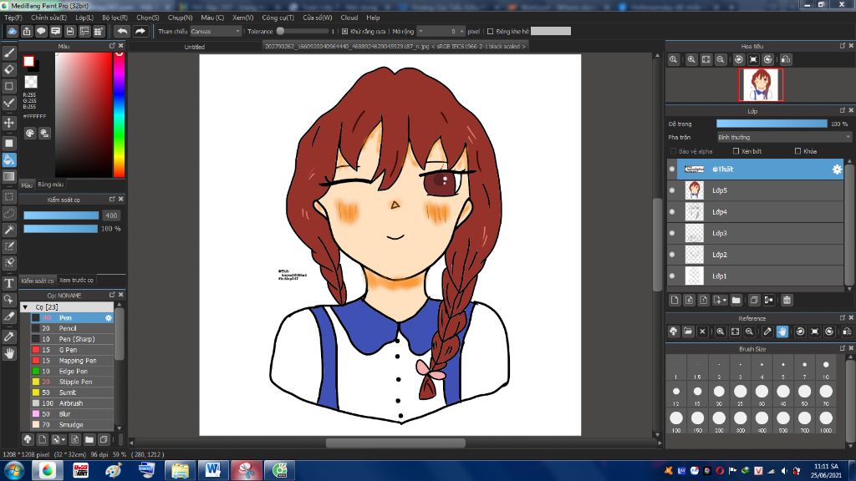The height and width of the screenshot is (481, 856).
Task: Select the Dot tool below the Shape tool
Action: pos(9,103)
